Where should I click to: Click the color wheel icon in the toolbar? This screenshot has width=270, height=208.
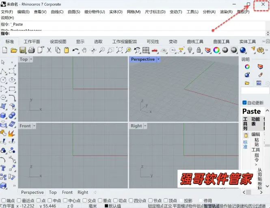216,50
